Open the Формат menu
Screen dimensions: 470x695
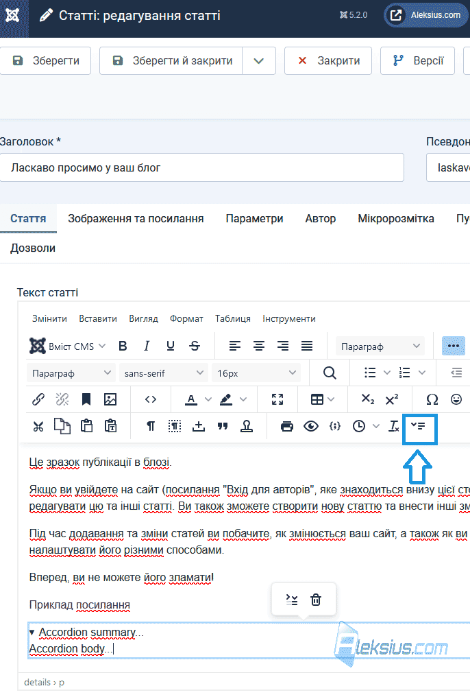(186, 319)
